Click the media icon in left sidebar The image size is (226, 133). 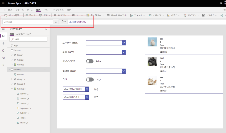tap(3, 58)
